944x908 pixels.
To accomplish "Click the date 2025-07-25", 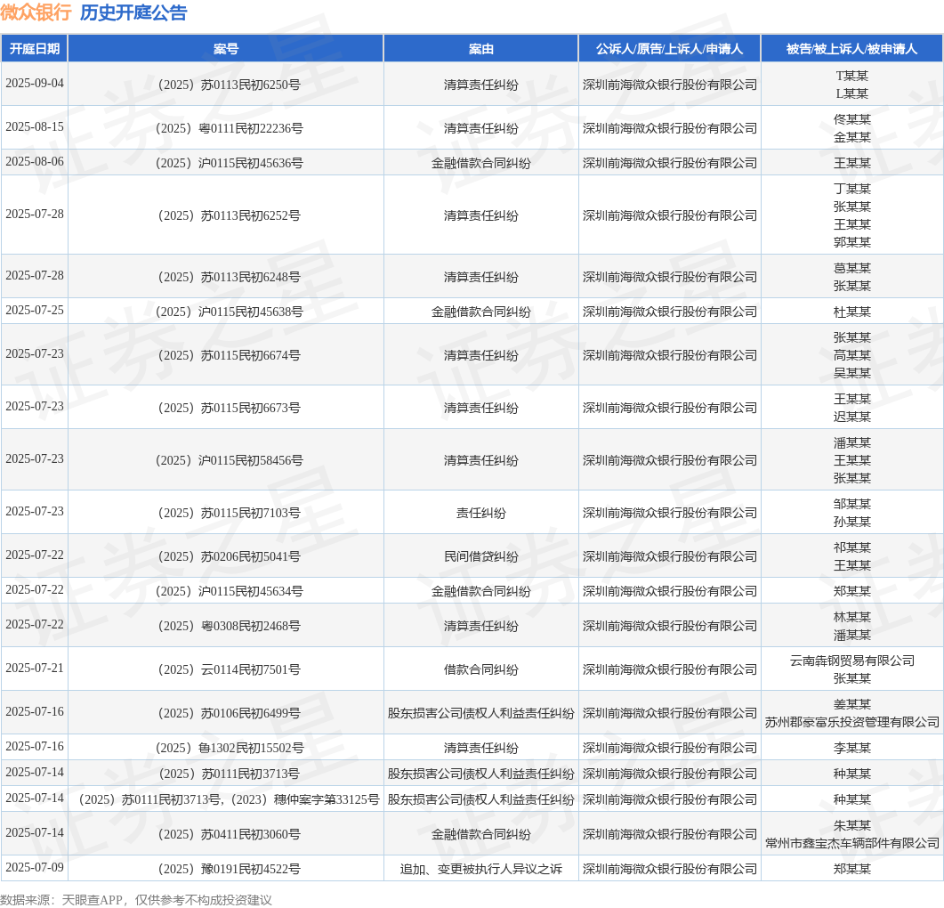I will tap(35, 311).
